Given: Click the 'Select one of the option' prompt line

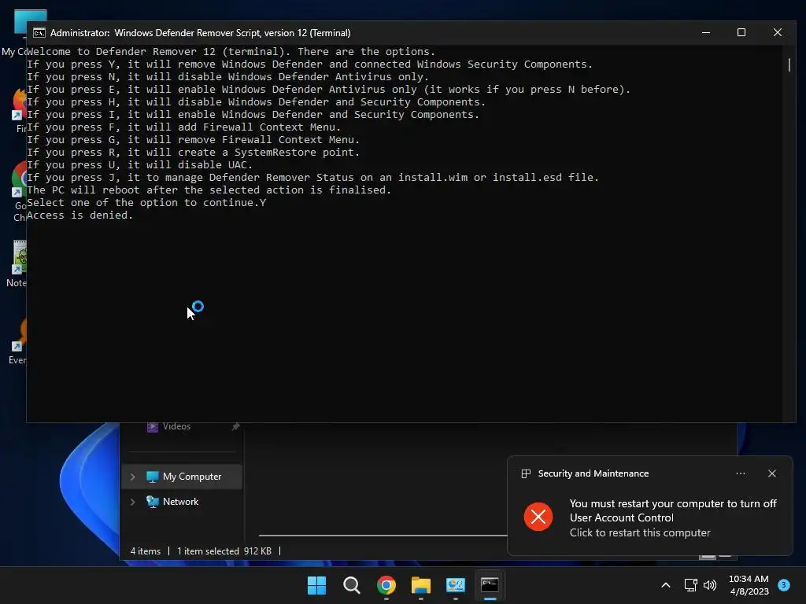Looking at the screenshot, I should click(146, 202).
